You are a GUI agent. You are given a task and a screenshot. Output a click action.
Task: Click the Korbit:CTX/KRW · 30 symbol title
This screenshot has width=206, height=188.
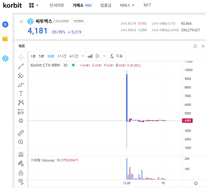pos(49,65)
